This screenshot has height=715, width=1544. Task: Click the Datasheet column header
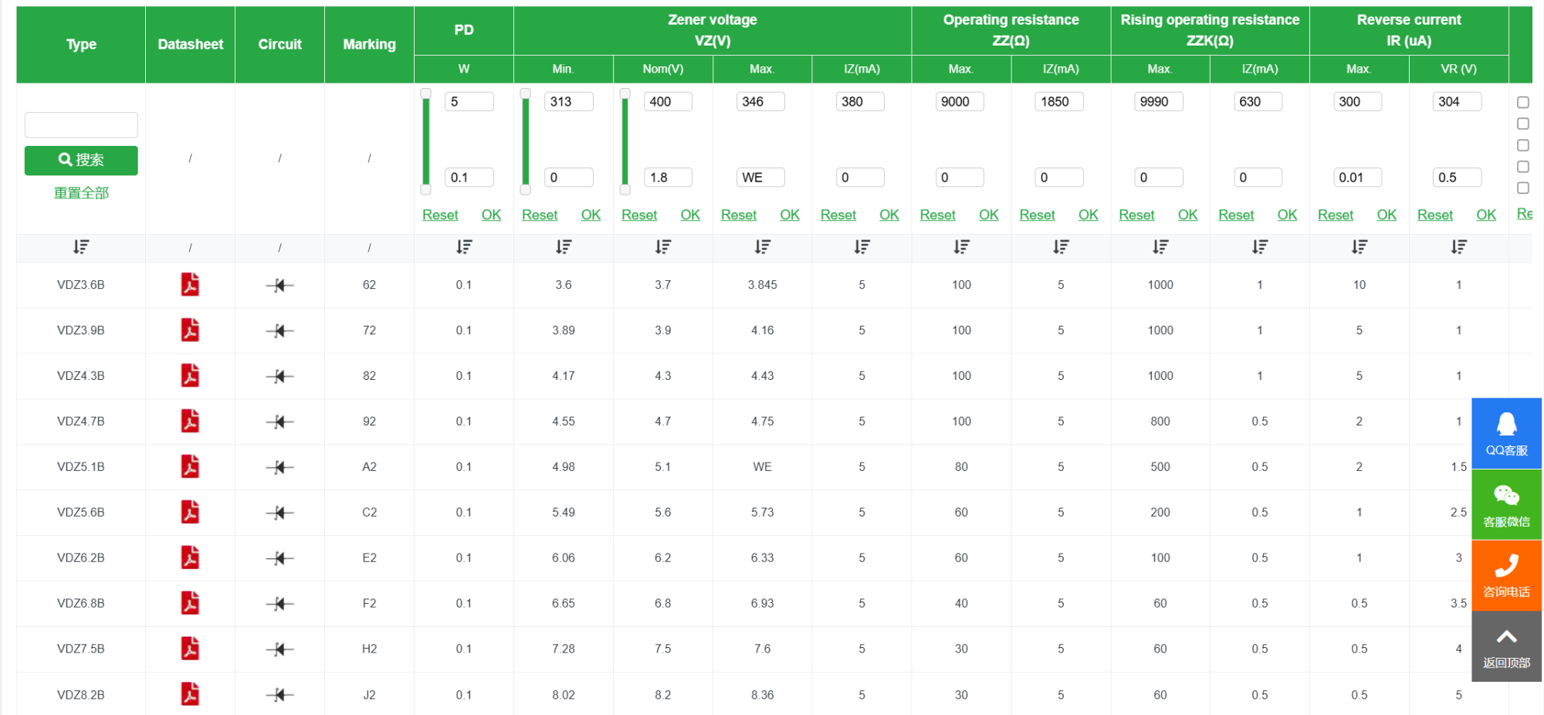pyautogui.click(x=190, y=44)
